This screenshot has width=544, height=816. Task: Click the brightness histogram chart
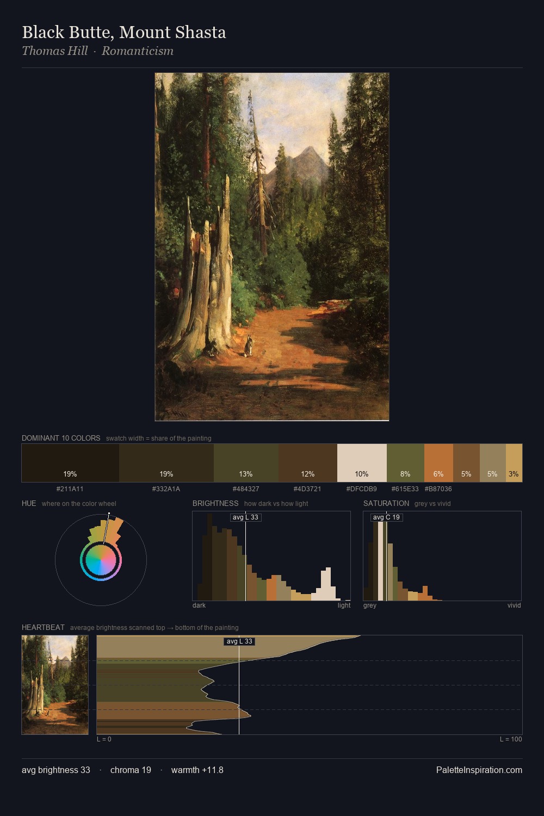[271, 556]
